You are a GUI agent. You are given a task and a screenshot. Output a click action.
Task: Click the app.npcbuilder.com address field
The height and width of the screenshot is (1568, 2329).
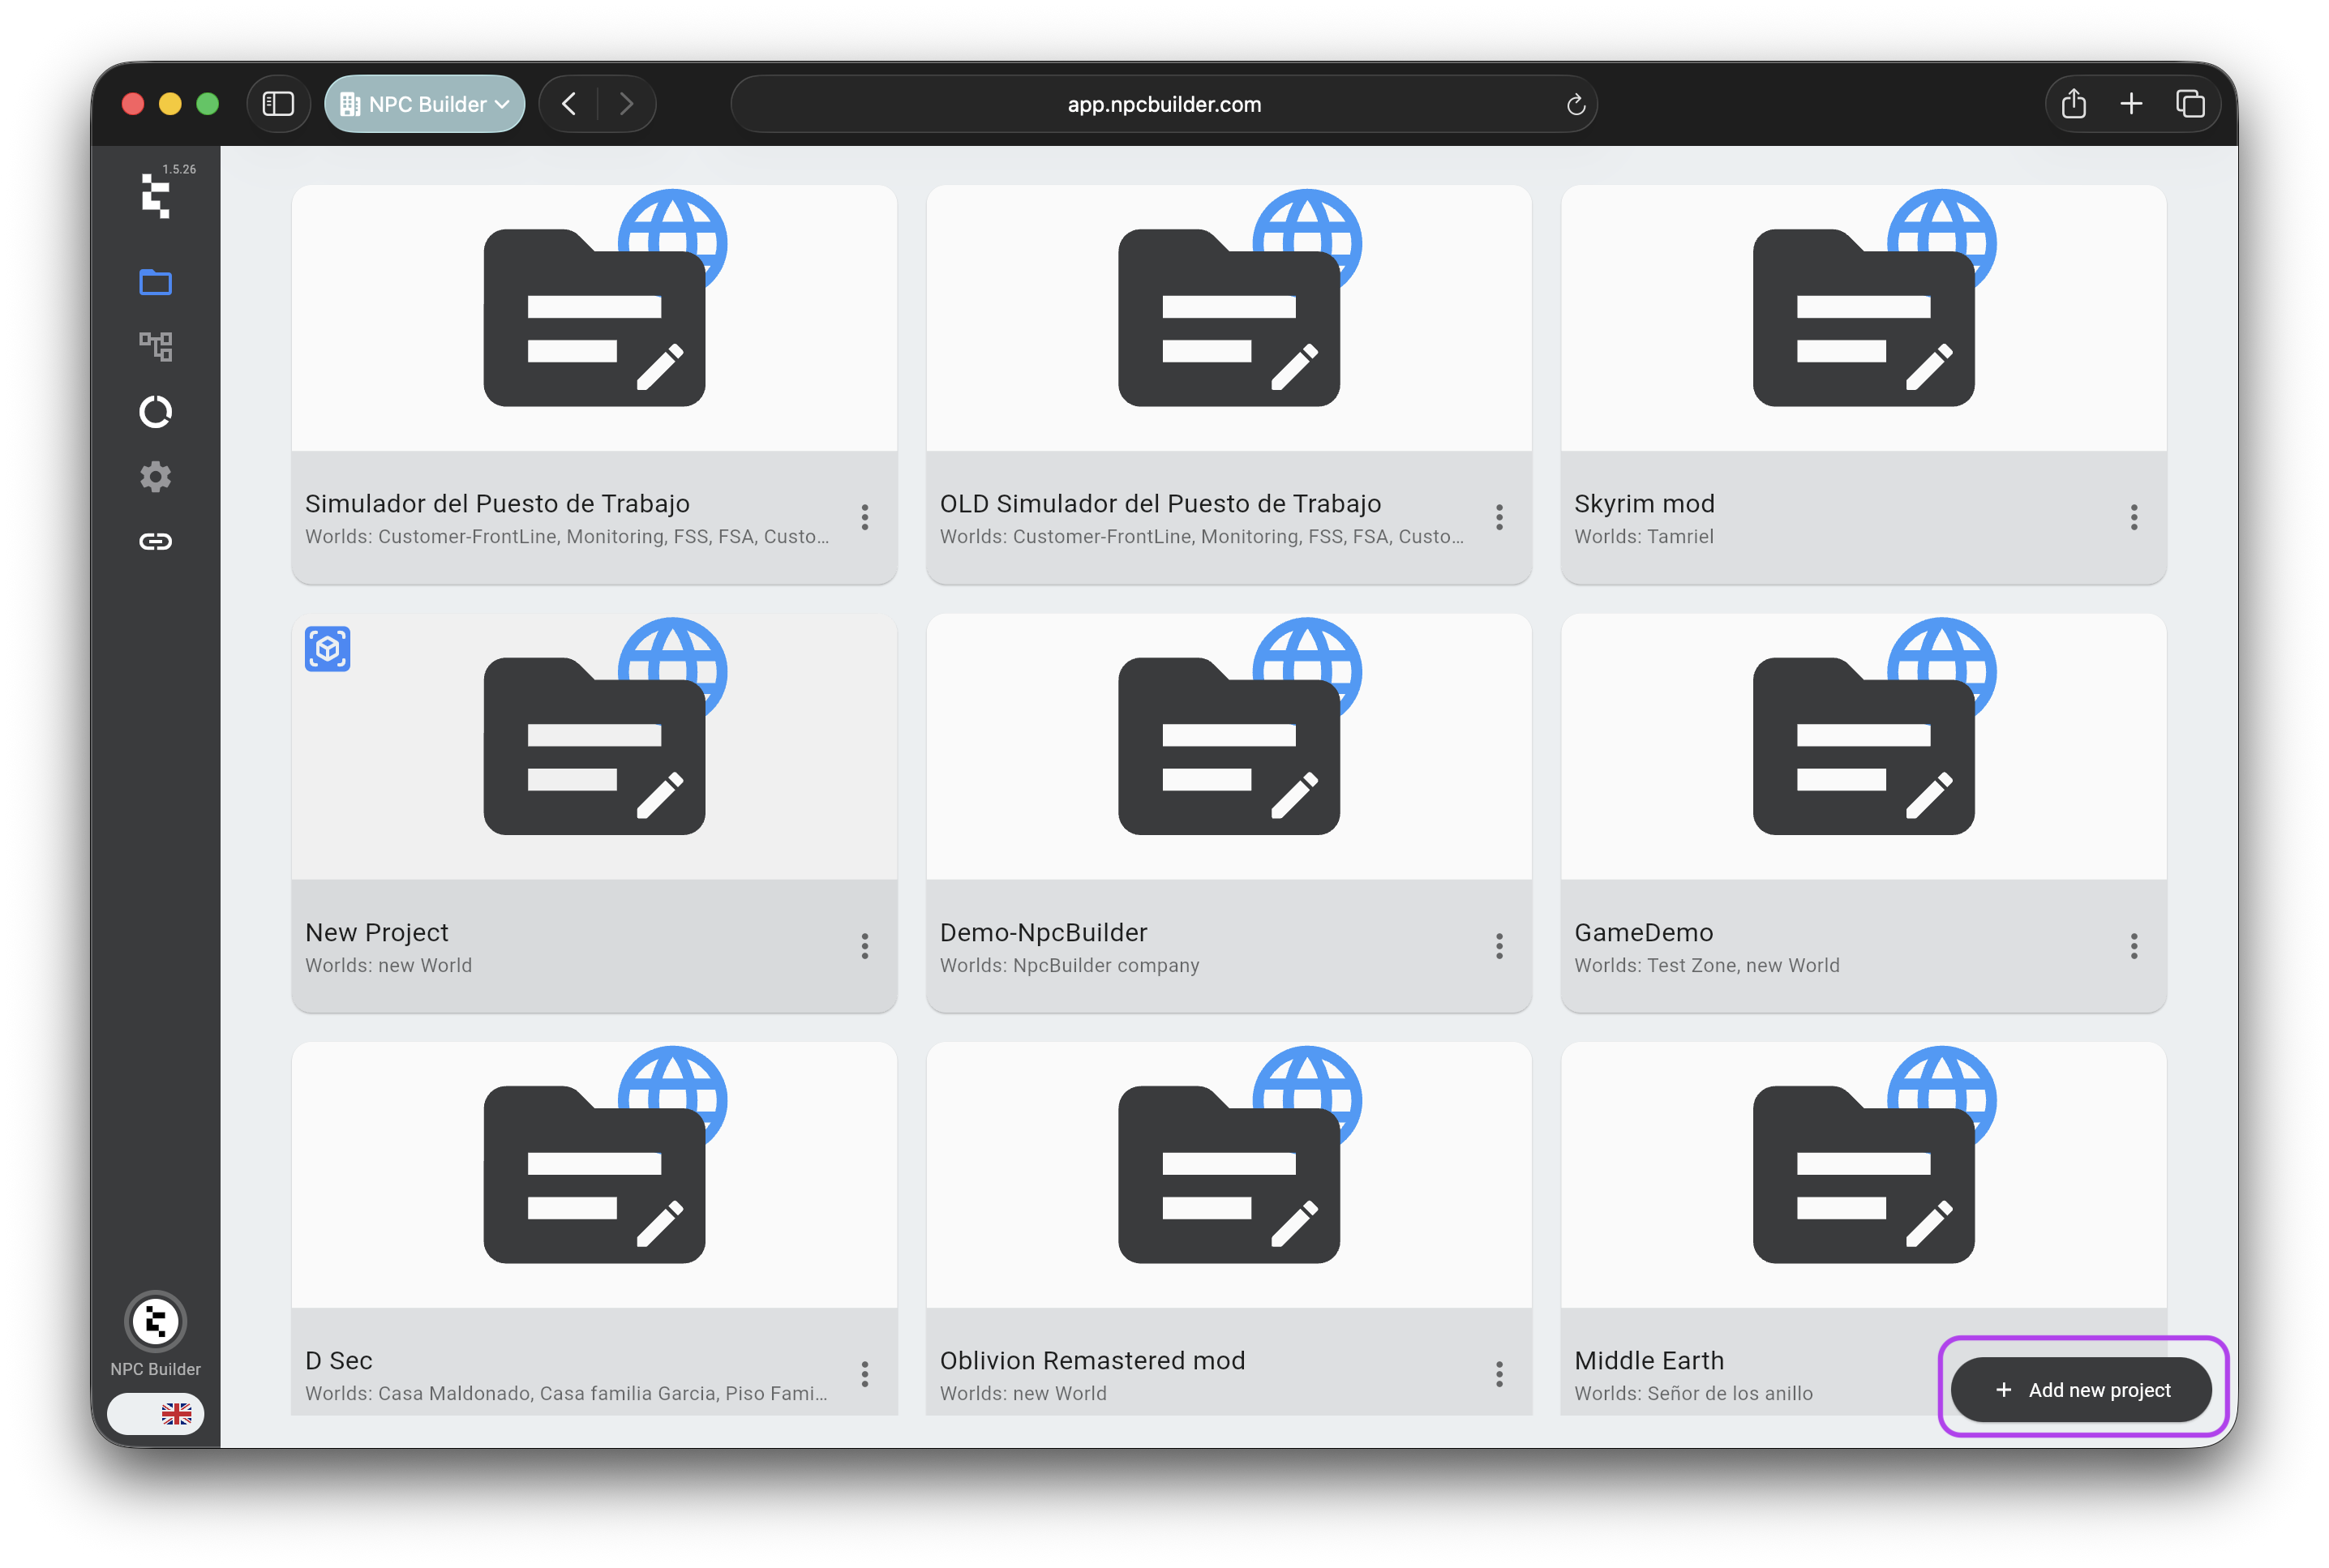1163,104
